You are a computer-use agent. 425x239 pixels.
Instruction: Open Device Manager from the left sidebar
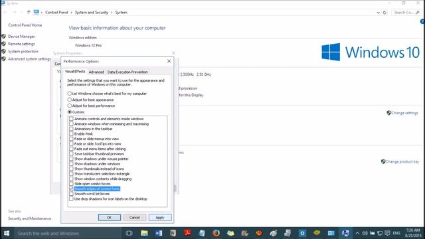click(x=21, y=37)
